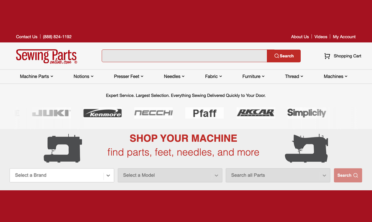Go to the My Account link

pyautogui.click(x=344, y=37)
